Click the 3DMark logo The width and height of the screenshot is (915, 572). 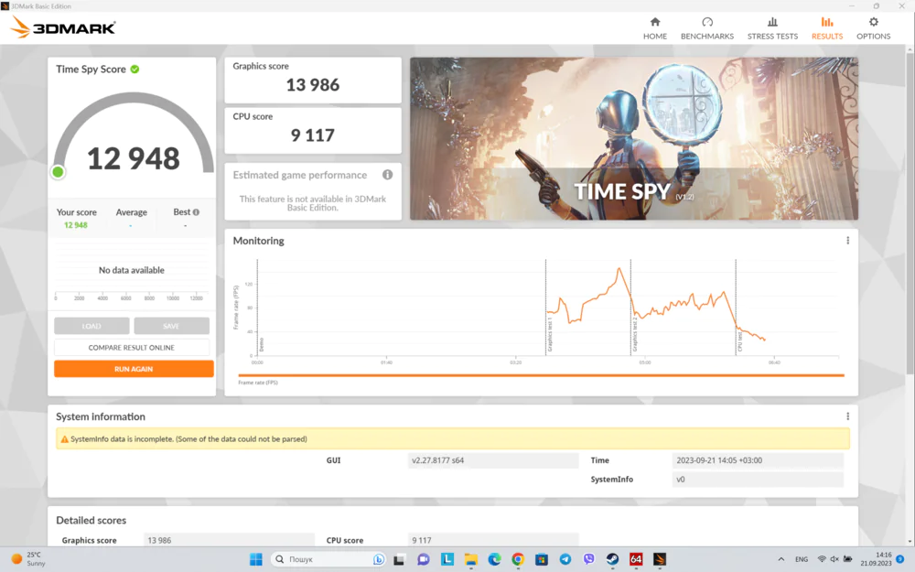coord(63,27)
